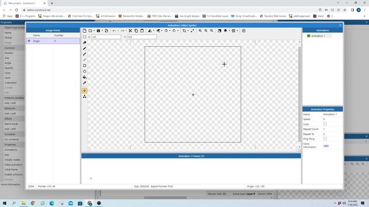The image size is (369, 207).
Task: Click the preview animation play icon
Action: (x=244, y=30)
